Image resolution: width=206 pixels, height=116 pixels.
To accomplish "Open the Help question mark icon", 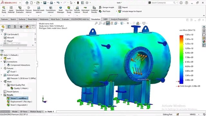I will click(186, 3).
